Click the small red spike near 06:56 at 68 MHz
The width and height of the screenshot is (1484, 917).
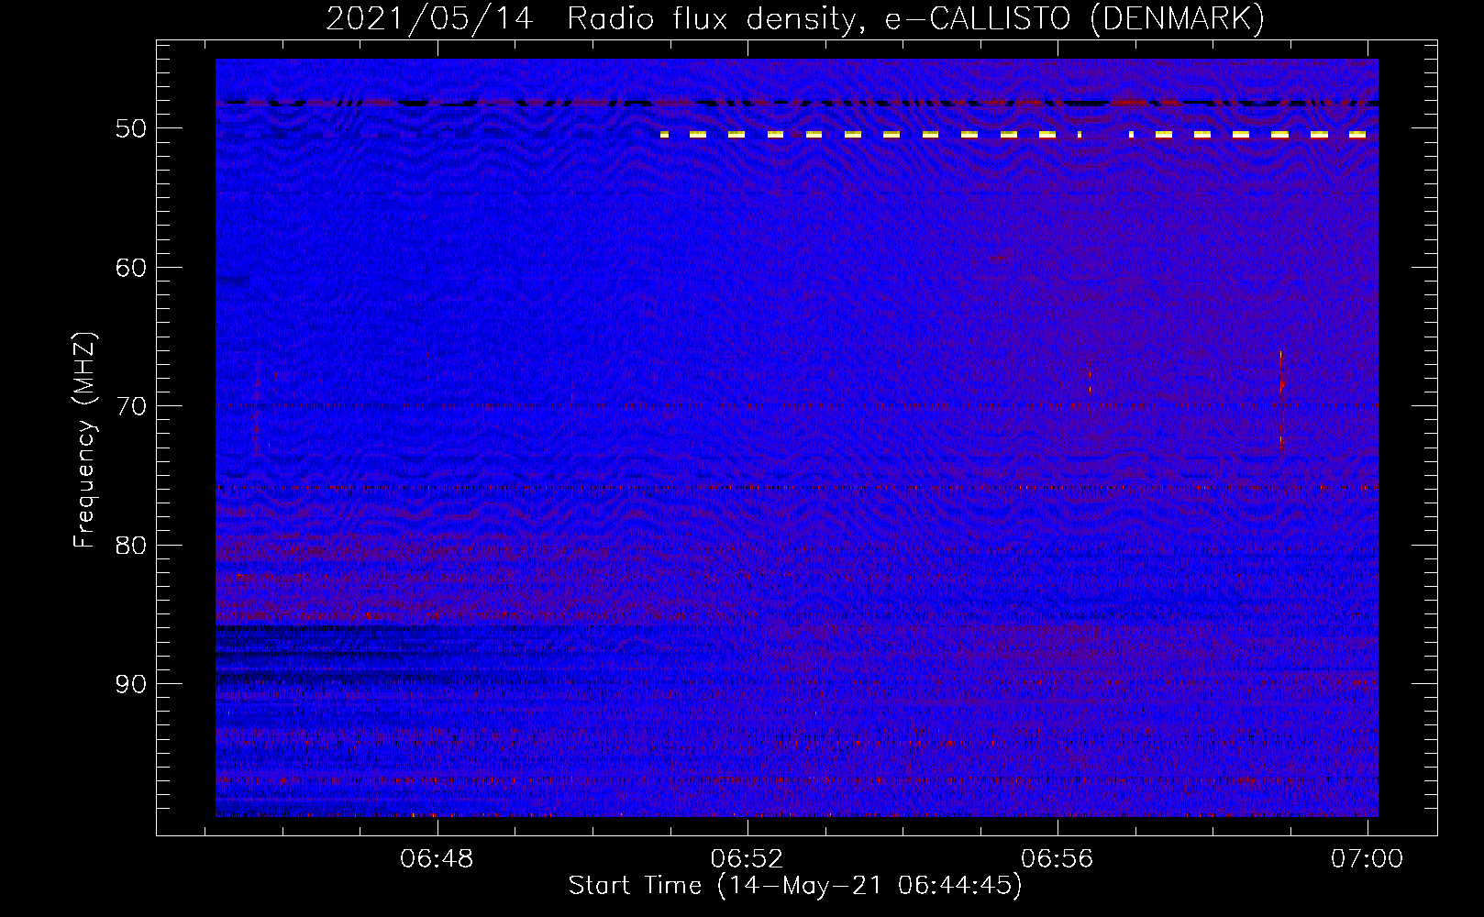[x=1090, y=381]
